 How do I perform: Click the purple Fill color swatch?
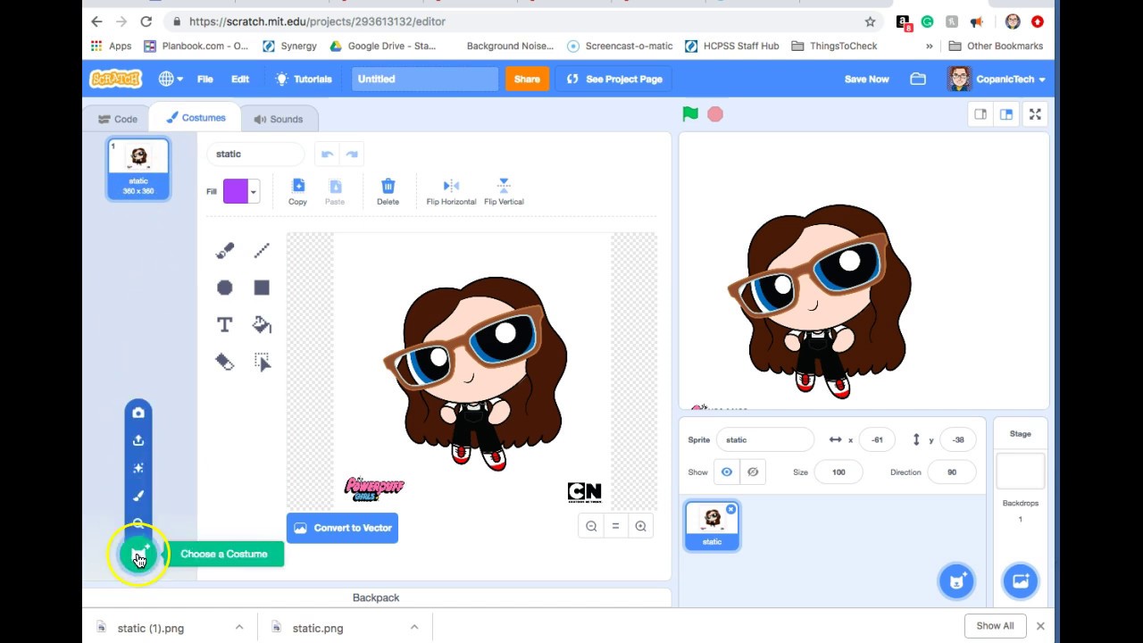(236, 191)
